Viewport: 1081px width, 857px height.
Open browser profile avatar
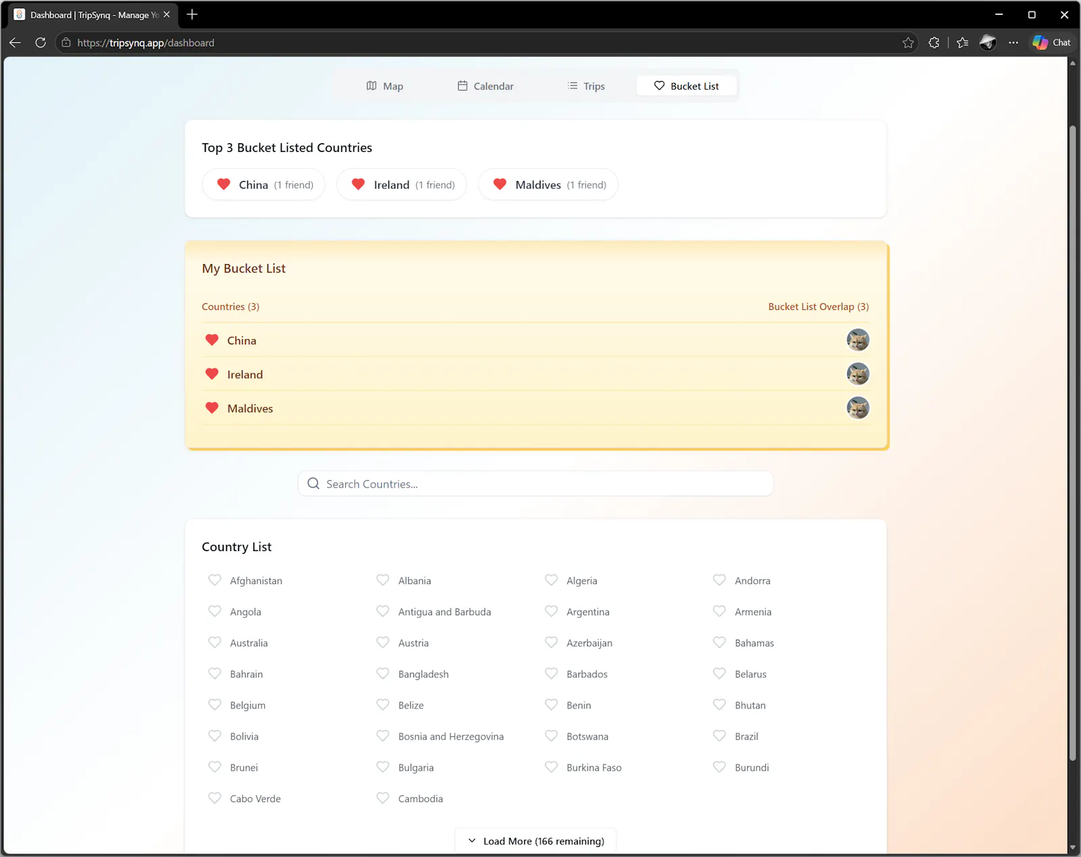tap(988, 43)
